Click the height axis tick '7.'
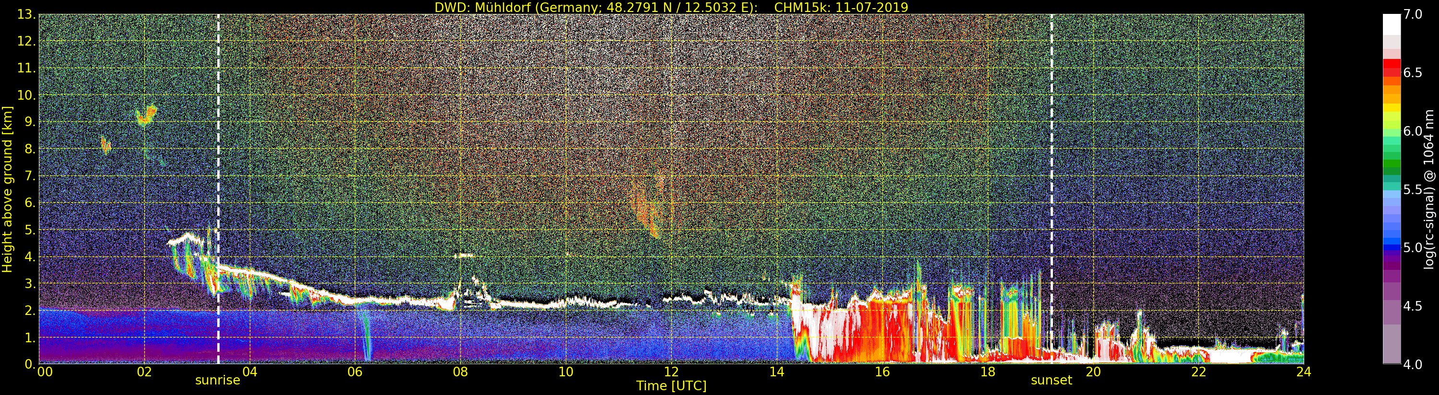The width and height of the screenshot is (1439, 395). pyautogui.click(x=30, y=176)
